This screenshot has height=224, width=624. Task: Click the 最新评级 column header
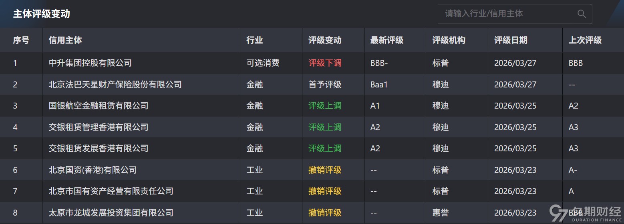[386, 40]
